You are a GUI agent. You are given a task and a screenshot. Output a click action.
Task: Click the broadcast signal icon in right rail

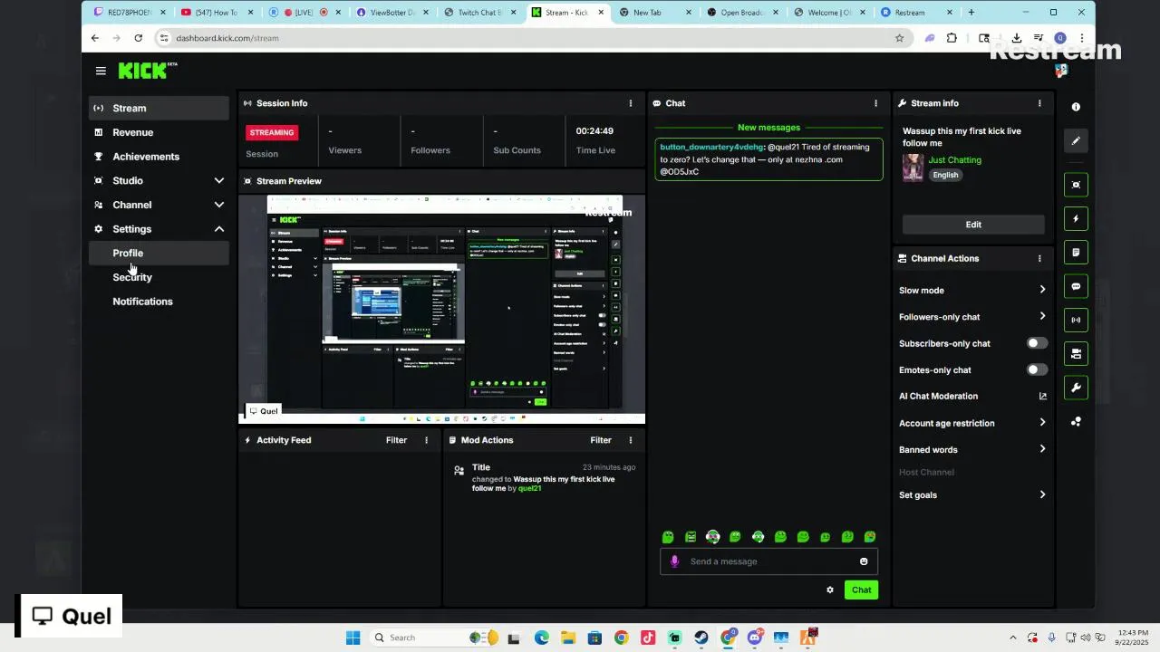coord(1076,320)
